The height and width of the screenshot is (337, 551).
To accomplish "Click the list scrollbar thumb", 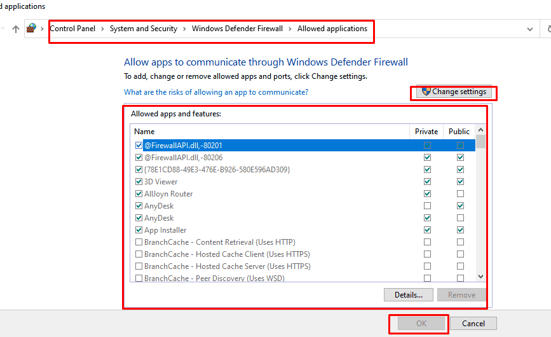I will (x=480, y=142).
